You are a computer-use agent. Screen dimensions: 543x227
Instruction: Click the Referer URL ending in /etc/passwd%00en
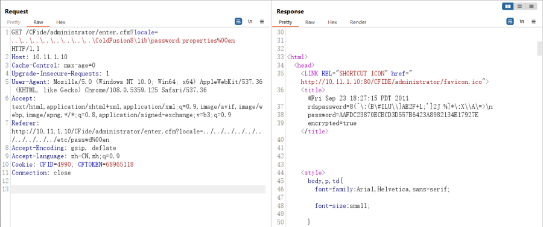tap(136, 135)
